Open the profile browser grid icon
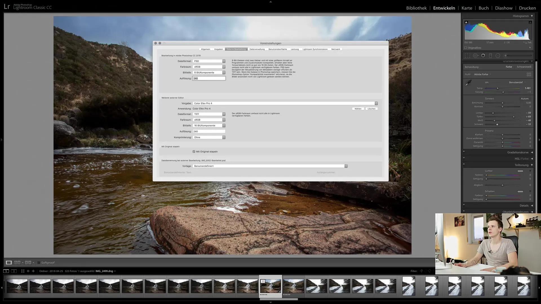Viewport: 541px width, 304px height. tap(529, 74)
